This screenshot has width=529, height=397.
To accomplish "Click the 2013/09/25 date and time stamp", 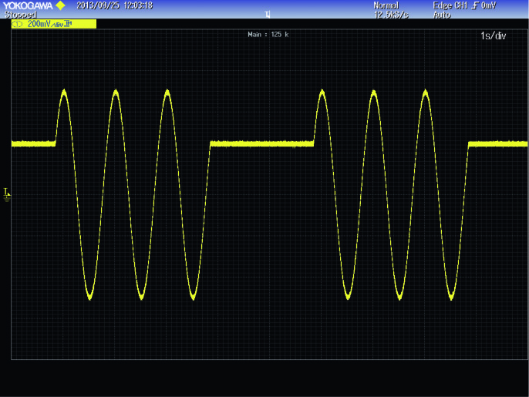I will [x=115, y=5].
